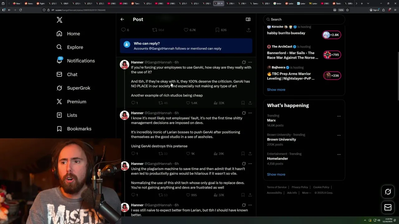Repost the post with 33 reposts

163,154
